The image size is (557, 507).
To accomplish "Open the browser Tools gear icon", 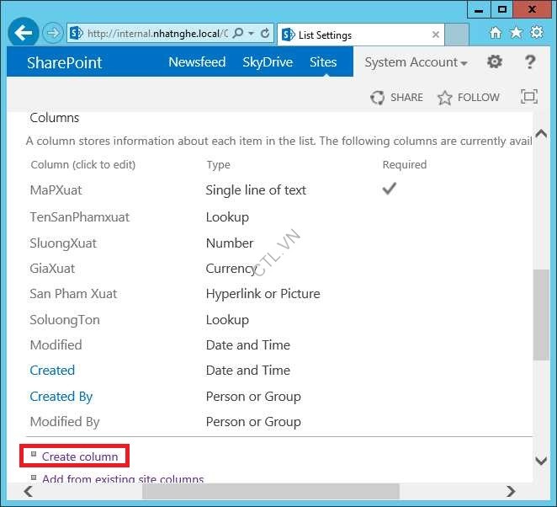I will point(536,33).
